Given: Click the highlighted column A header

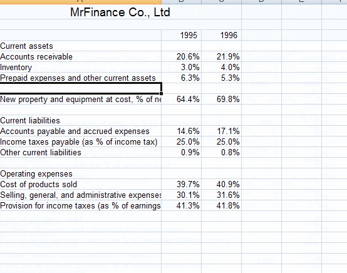Looking at the screenshot, I should click(x=81, y=2).
